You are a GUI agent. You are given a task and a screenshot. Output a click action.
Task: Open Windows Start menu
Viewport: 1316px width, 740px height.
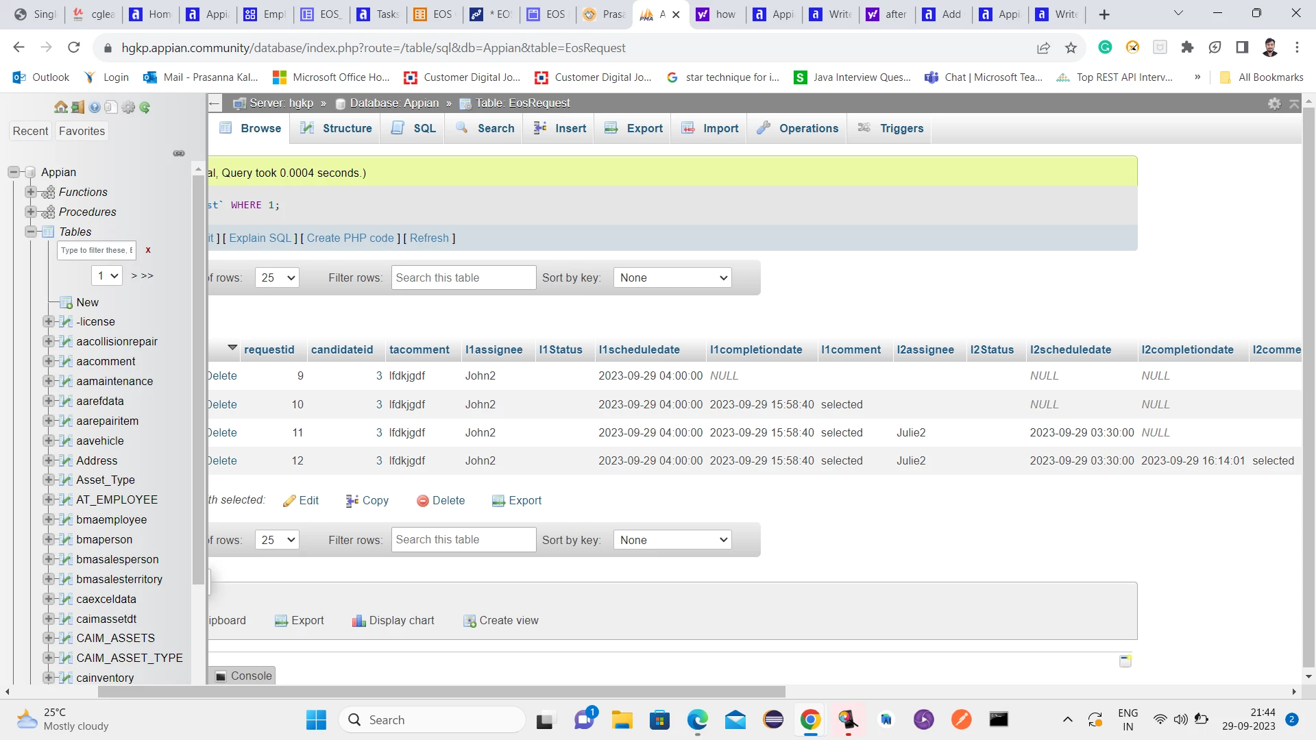pos(316,720)
